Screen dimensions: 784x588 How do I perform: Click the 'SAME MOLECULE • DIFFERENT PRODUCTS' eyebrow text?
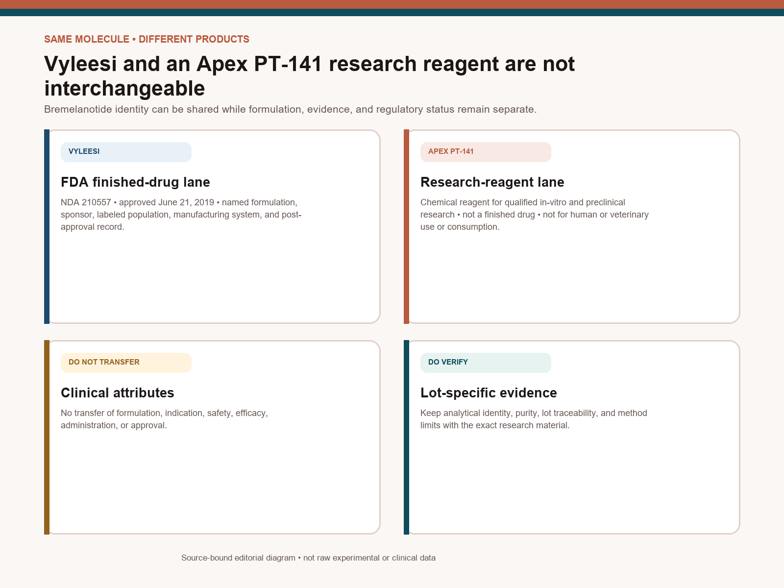pyautogui.click(x=147, y=39)
